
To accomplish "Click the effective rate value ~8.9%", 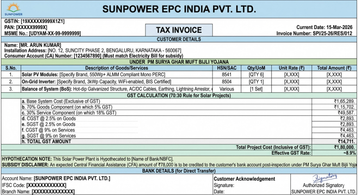I will [x=349, y=153].
